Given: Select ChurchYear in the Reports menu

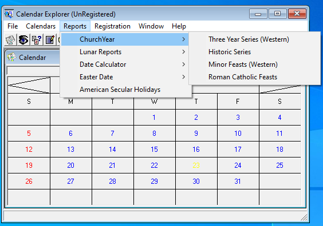Looking at the screenshot, I should [125, 39].
